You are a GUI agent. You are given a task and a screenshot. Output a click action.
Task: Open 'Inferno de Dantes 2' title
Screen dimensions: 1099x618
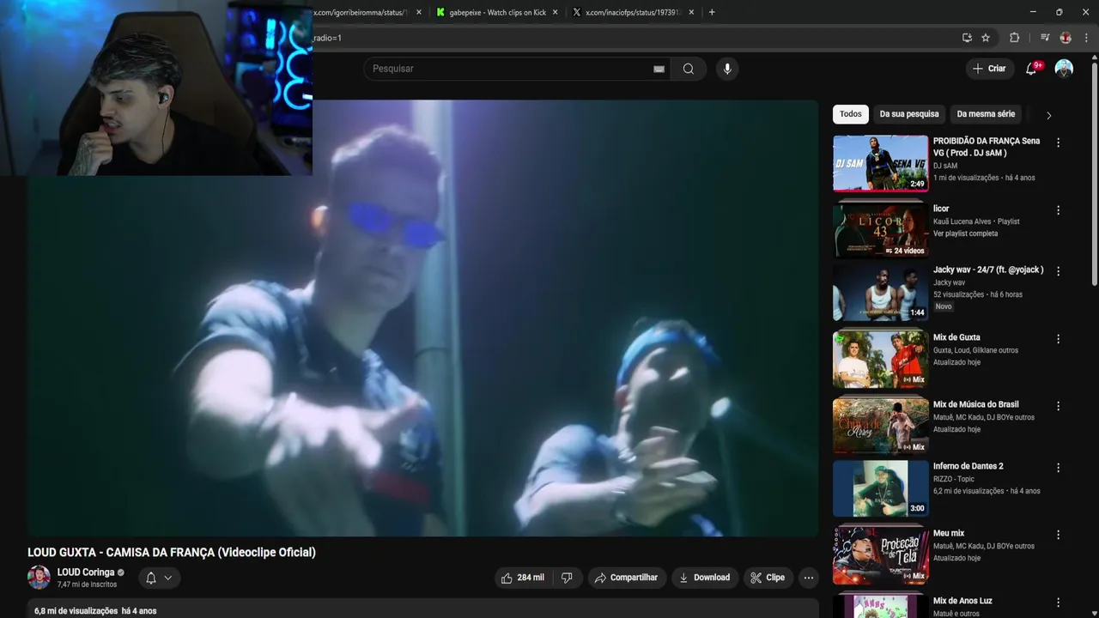(968, 466)
